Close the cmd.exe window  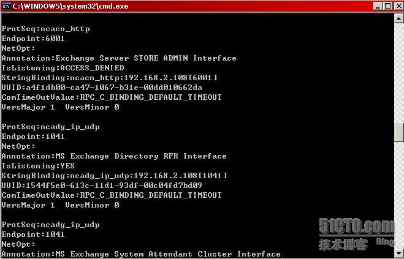398,6
